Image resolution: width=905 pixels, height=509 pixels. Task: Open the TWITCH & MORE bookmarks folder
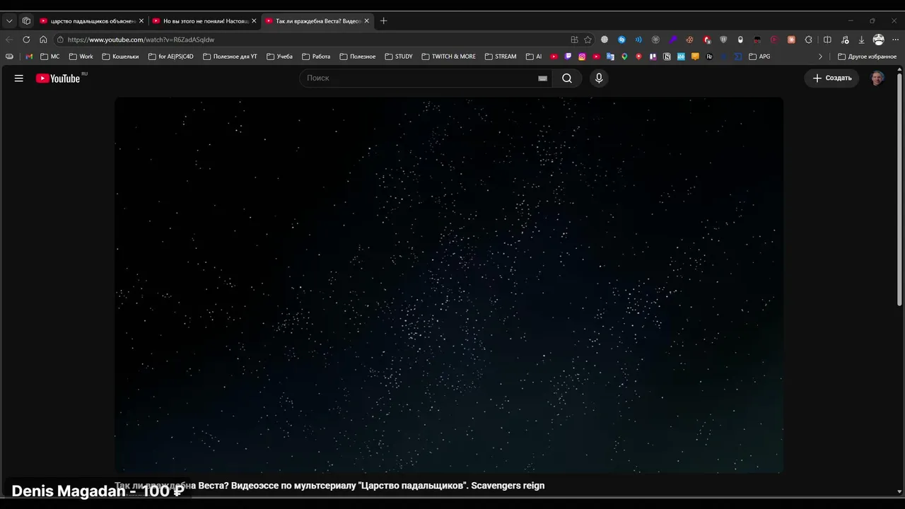448,57
